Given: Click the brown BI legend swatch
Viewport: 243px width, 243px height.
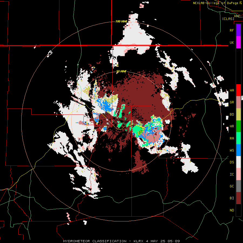Looking at the screenshot, I should (x=238, y=198).
